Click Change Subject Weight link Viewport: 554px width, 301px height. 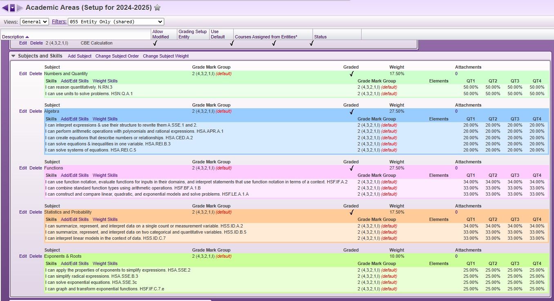[165, 56]
